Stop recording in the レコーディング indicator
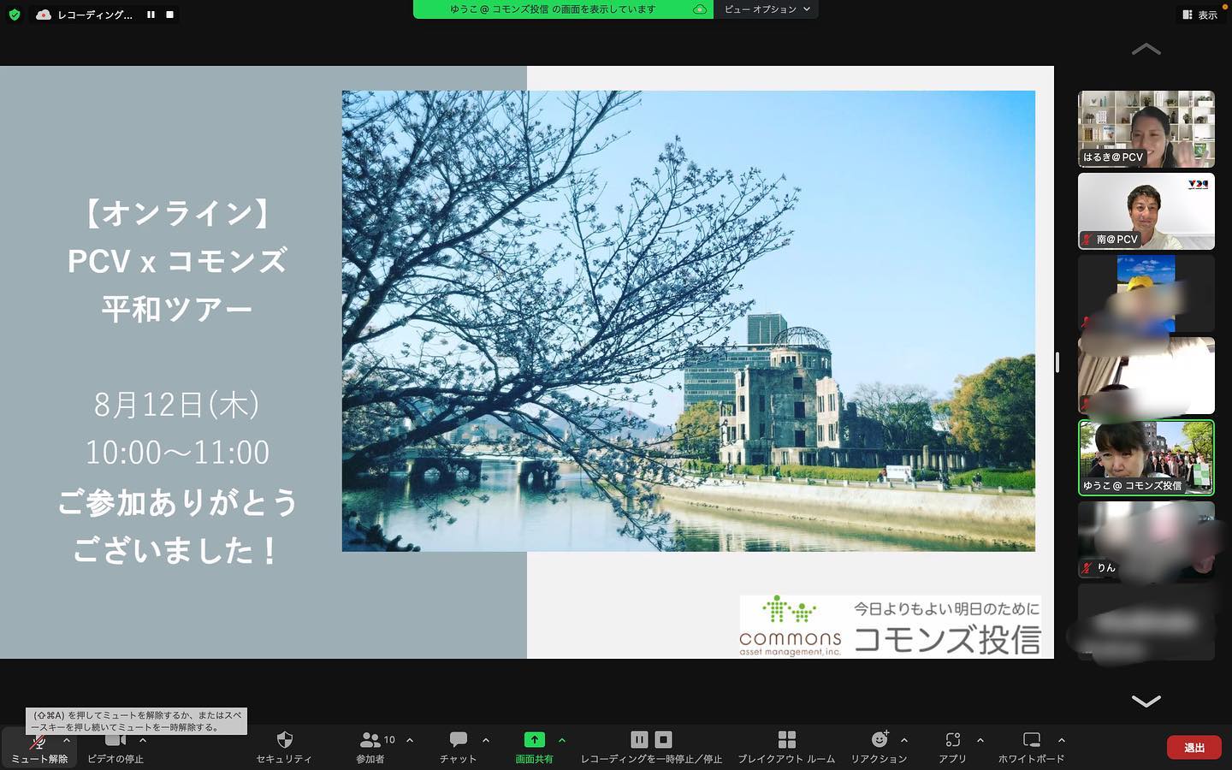The height and width of the screenshot is (770, 1232). [169, 15]
